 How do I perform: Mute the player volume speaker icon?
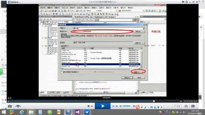click(x=121, y=106)
